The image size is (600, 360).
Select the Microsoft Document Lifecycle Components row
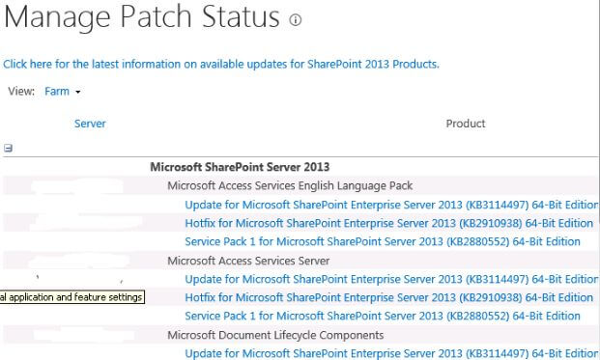(x=275, y=335)
